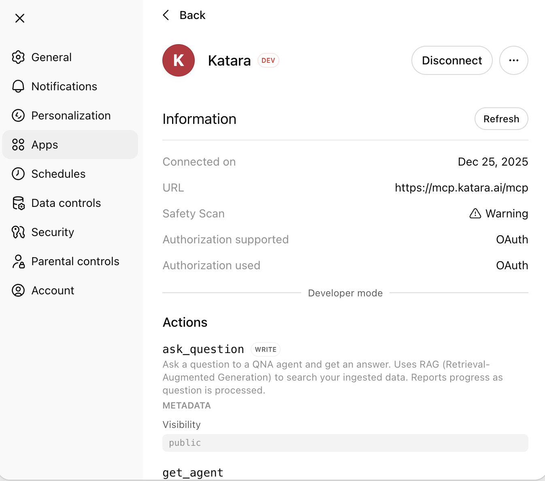Select the Apps section
This screenshot has height=481, width=545.
pyautogui.click(x=70, y=145)
